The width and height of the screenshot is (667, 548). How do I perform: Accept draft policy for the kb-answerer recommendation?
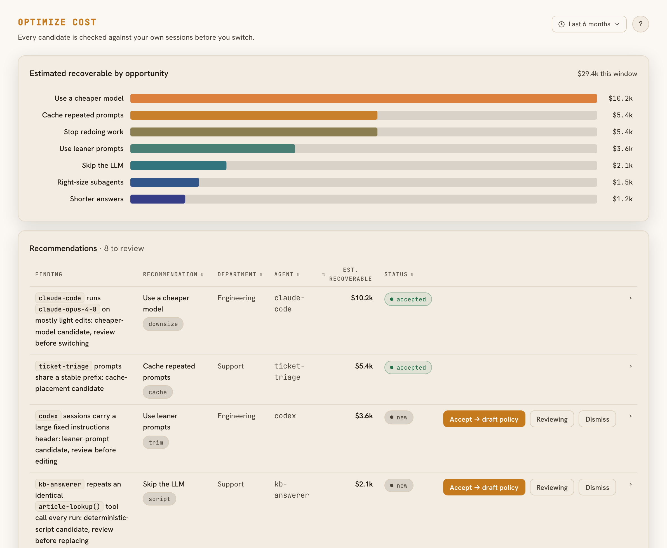pos(484,487)
